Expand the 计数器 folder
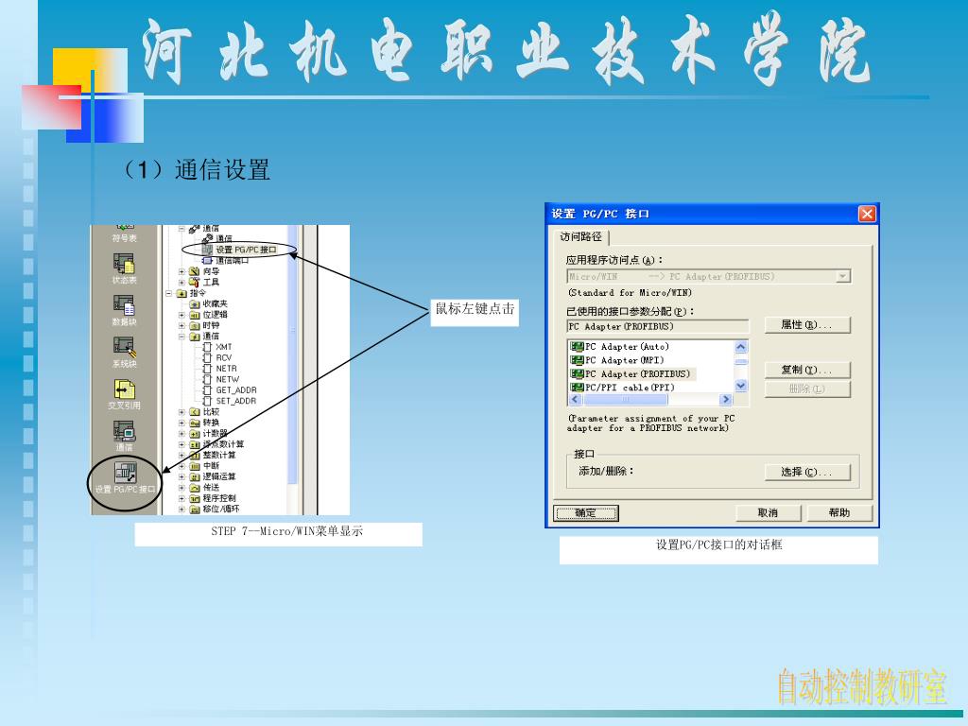Image resolution: width=968 pixels, height=726 pixels. [x=181, y=433]
